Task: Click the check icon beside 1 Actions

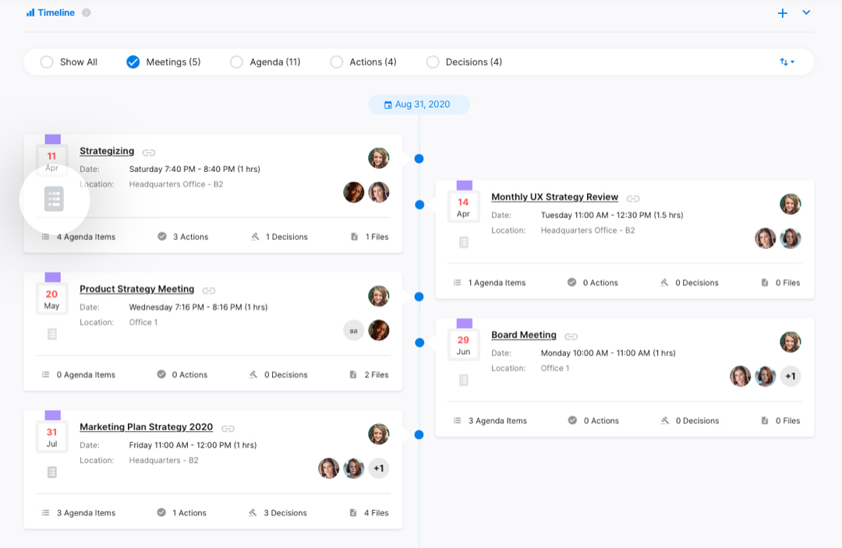Action: tap(161, 512)
